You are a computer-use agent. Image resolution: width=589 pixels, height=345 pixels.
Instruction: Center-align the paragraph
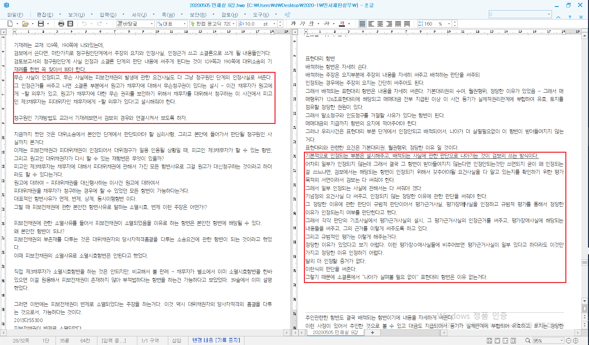point(380,24)
